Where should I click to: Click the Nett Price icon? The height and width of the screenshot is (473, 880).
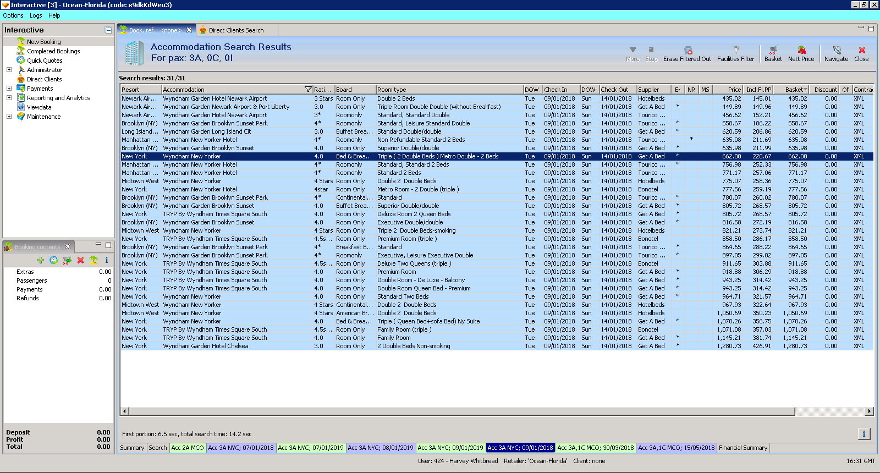[x=801, y=50]
